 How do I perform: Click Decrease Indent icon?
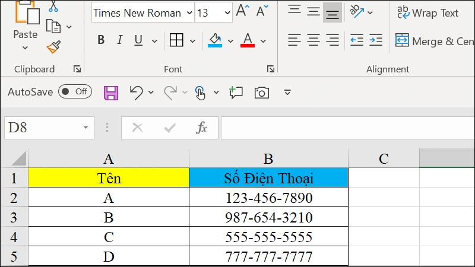click(357, 40)
